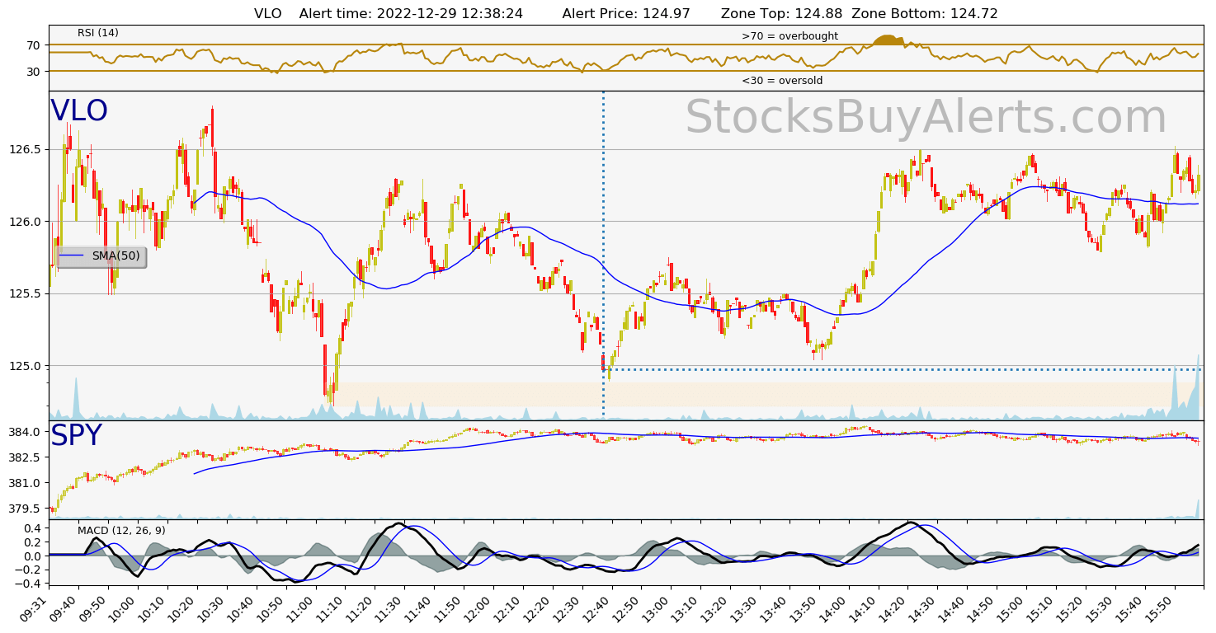1216x633 pixels.
Task: Click the 125.0 price axis label
Action: click(25, 366)
